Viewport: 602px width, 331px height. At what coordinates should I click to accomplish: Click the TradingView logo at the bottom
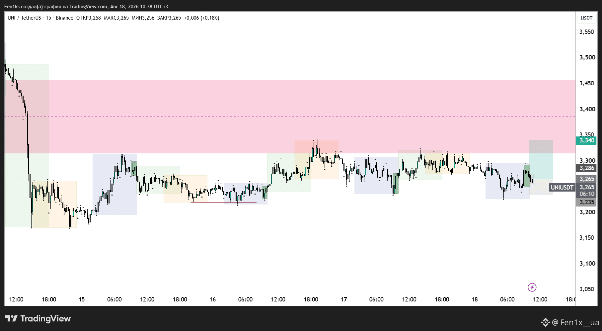click(x=38, y=319)
